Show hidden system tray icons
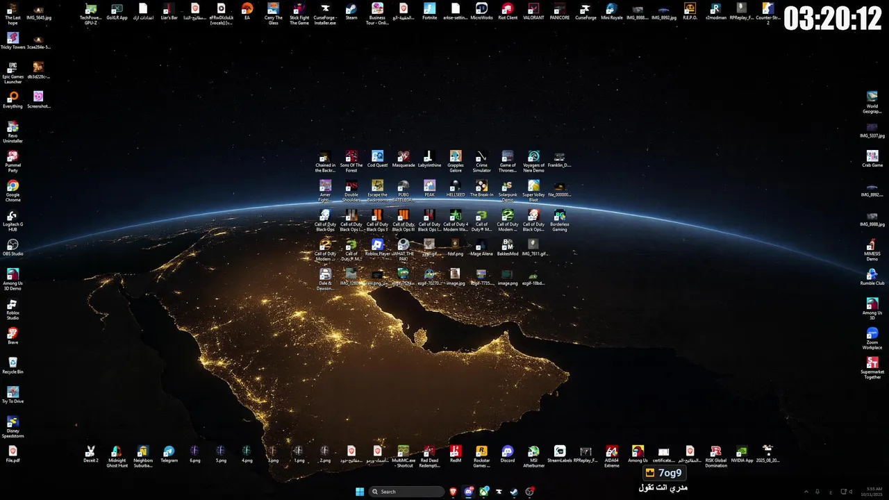Image resolution: width=889 pixels, height=500 pixels. point(806,492)
